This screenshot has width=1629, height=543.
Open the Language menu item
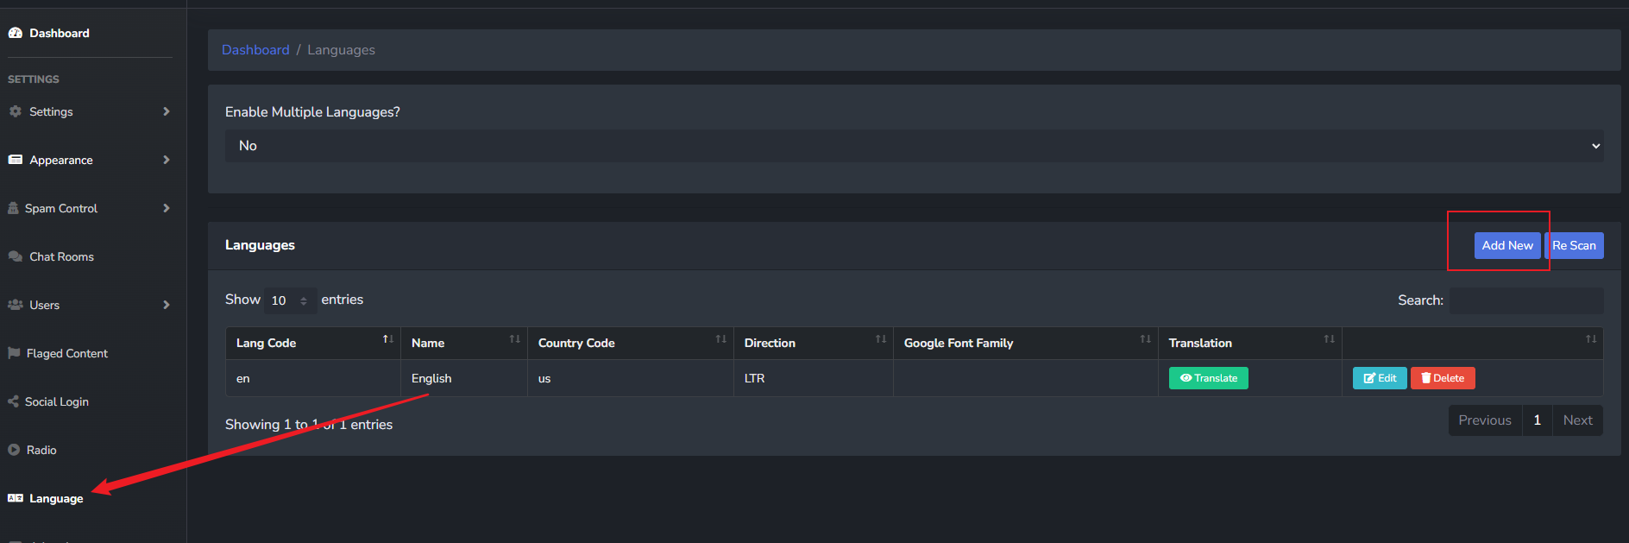tap(56, 498)
